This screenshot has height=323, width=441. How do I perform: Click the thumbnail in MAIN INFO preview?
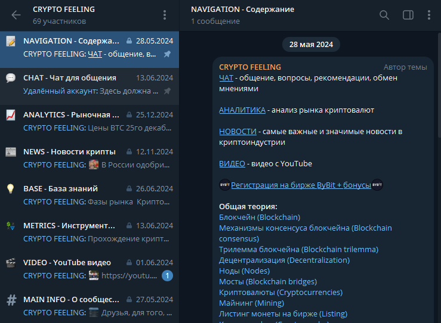pyautogui.click(x=94, y=312)
